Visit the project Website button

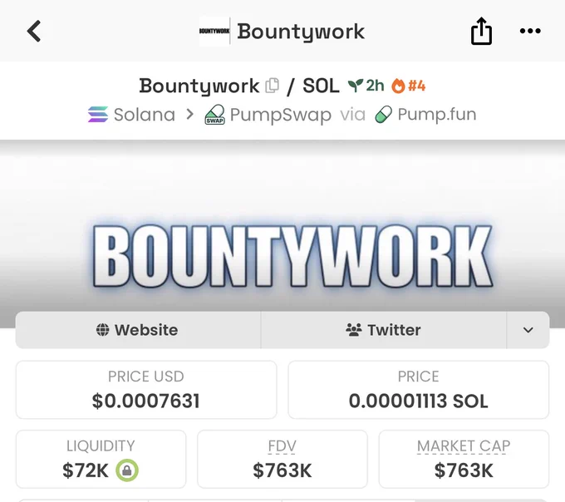pos(139,330)
